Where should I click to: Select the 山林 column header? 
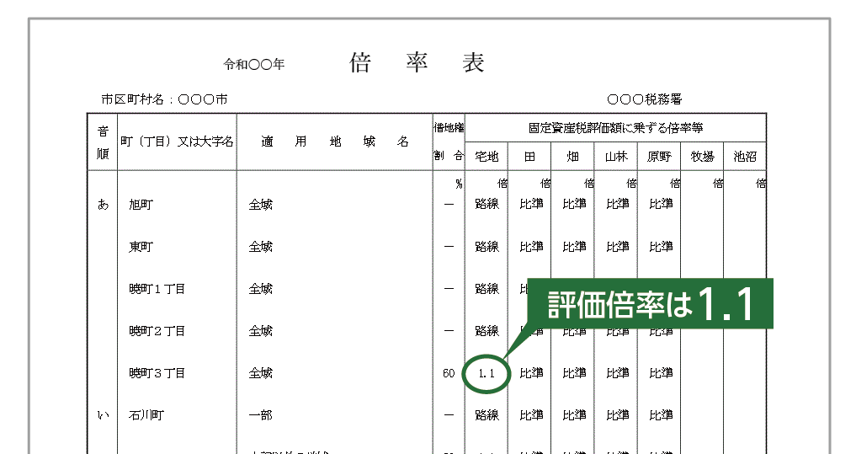click(616, 157)
